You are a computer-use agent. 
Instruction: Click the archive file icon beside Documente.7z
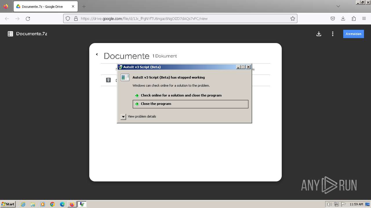10,34
